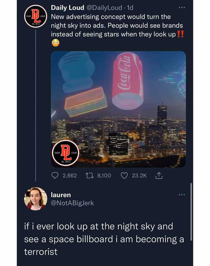This screenshot has width=210, height=266.
Task: Select lauren's space billboard tweet text
Action: pyautogui.click(x=104, y=239)
